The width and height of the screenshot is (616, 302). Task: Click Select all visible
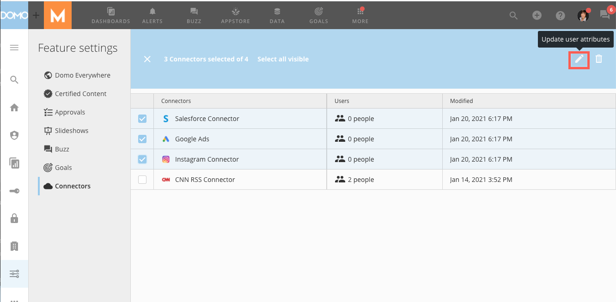283,59
